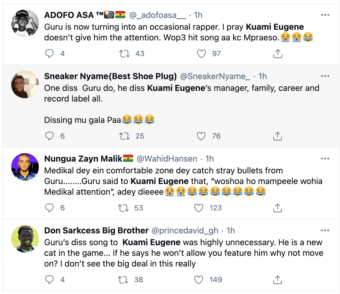Image resolution: width=340 pixels, height=294 pixels.
Task: Open the @SneakerNyame_ profile handle
Action: (215, 76)
